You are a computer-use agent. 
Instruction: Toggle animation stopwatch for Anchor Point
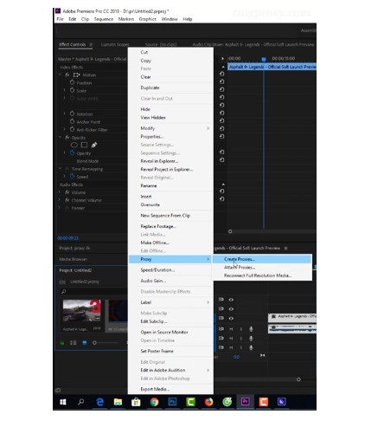(72, 121)
